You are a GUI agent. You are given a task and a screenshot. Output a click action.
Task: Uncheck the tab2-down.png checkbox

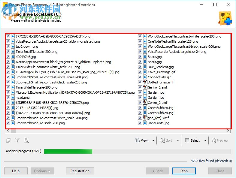[x=8, y=47]
